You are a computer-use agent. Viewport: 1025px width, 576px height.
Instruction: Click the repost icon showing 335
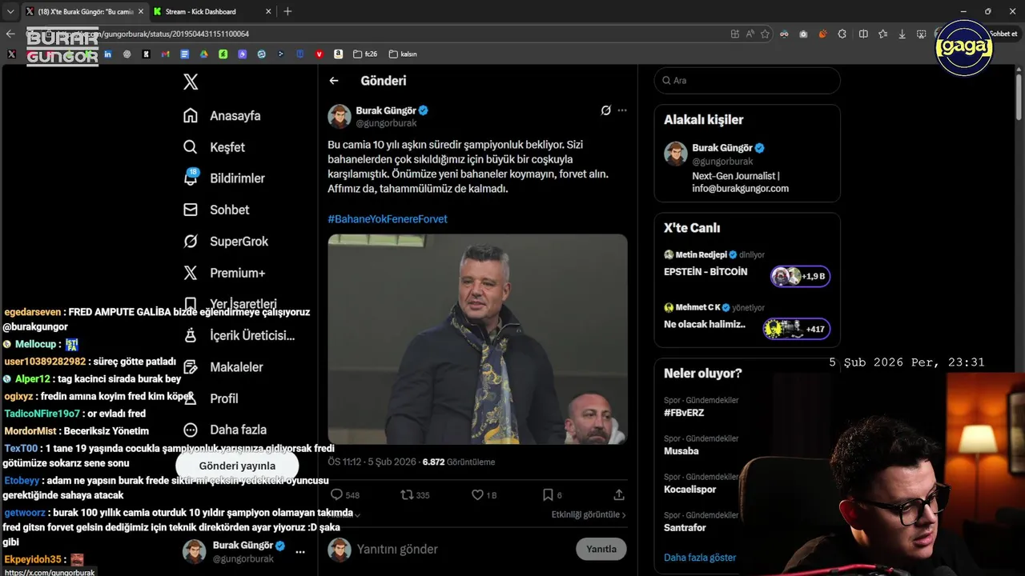click(x=407, y=495)
